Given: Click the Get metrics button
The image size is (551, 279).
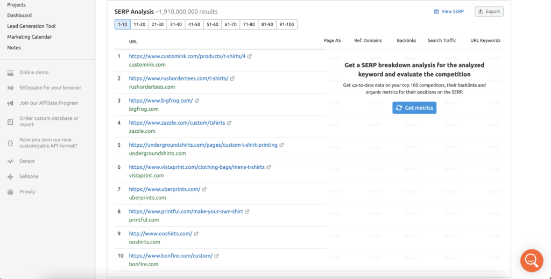Looking at the screenshot, I should [x=414, y=108].
